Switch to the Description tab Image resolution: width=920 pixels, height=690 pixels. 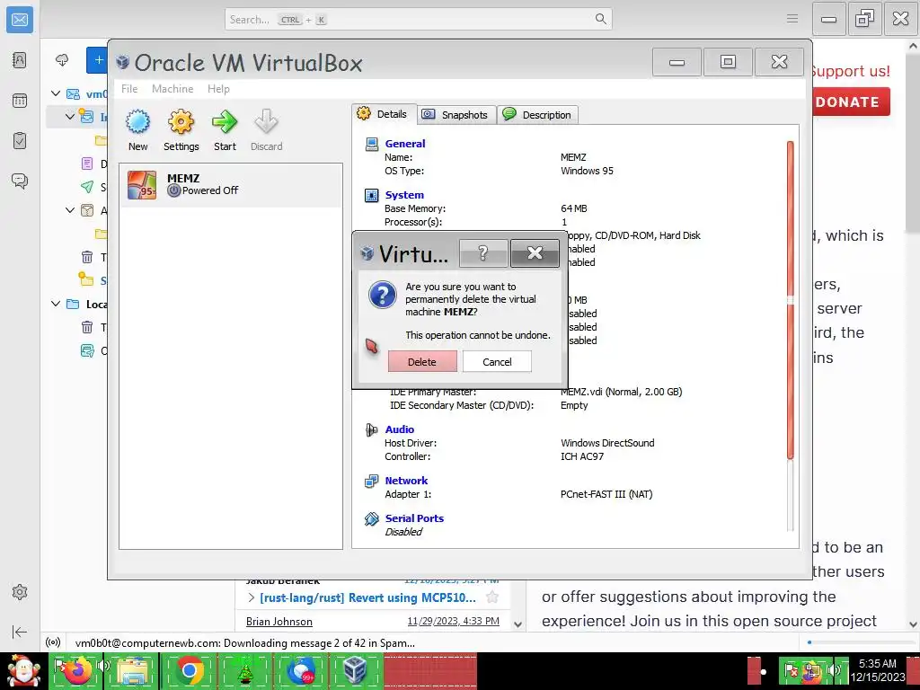point(538,114)
